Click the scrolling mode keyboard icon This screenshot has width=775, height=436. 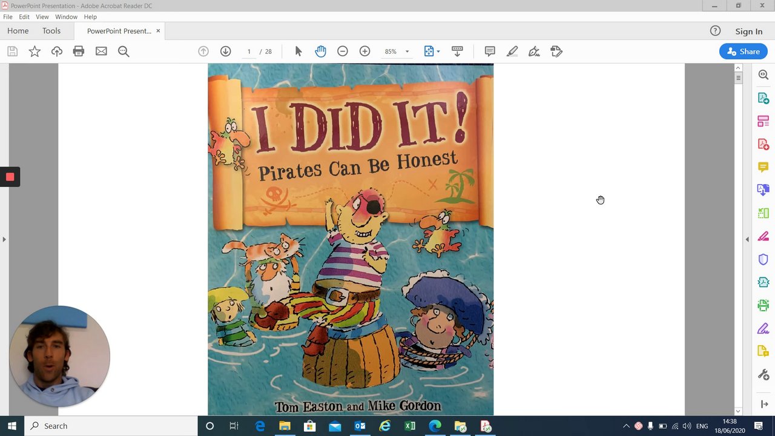click(x=457, y=51)
